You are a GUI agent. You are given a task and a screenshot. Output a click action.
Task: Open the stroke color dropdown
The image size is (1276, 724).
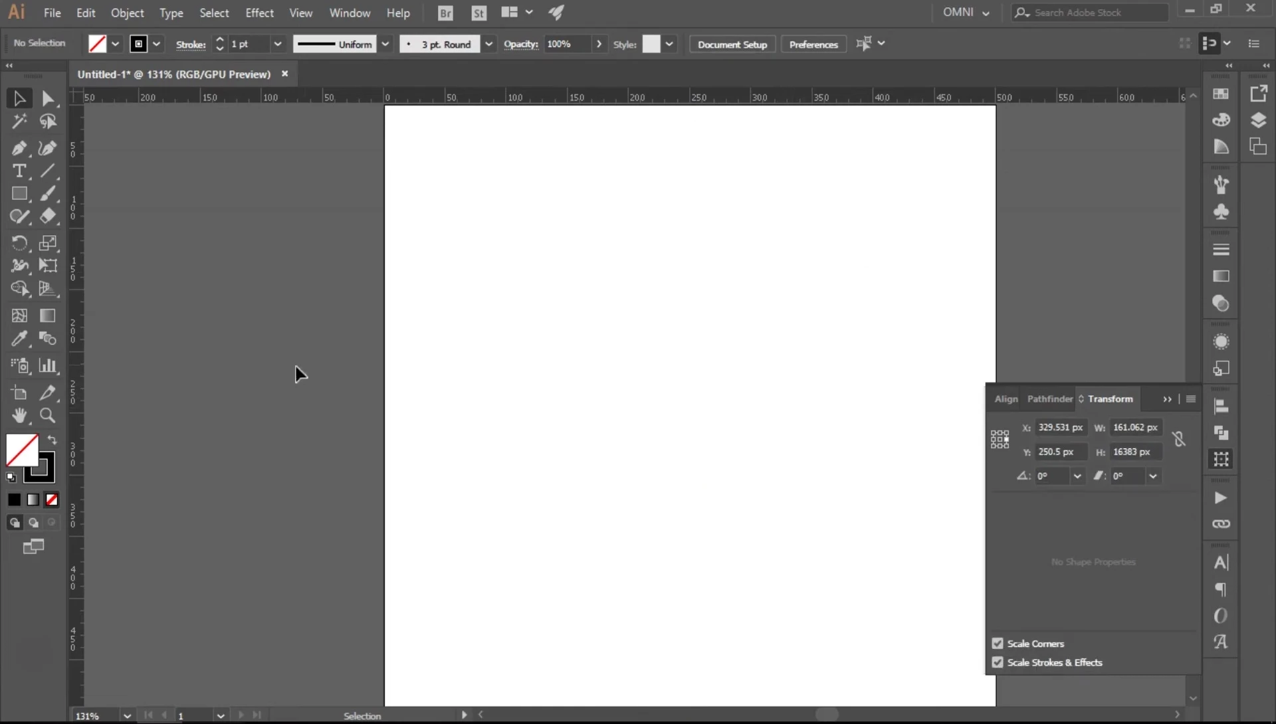tap(157, 44)
